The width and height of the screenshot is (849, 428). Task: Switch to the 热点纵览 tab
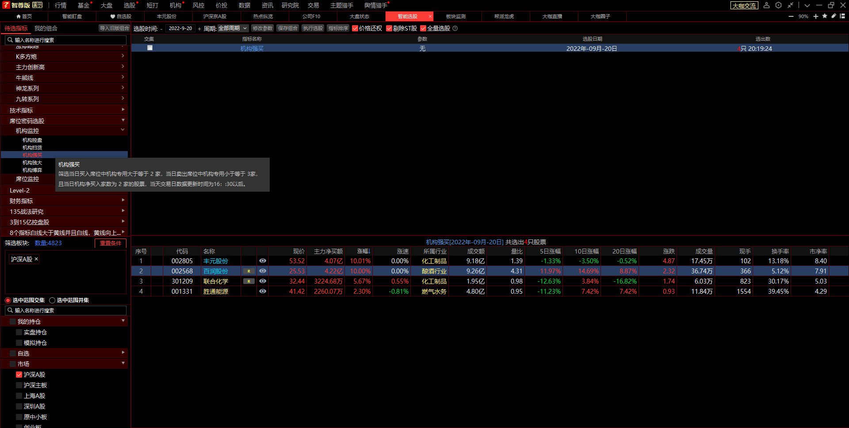pyautogui.click(x=263, y=16)
